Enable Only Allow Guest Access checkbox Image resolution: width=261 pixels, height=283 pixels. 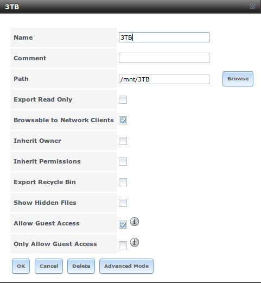(x=123, y=246)
